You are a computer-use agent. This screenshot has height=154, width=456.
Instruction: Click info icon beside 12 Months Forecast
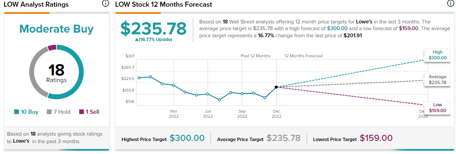(450, 3)
